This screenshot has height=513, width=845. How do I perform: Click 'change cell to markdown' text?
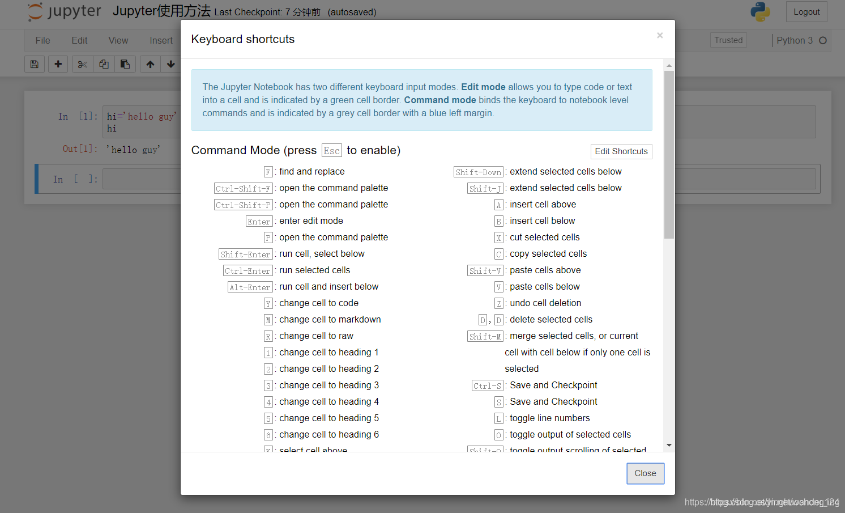tap(330, 320)
